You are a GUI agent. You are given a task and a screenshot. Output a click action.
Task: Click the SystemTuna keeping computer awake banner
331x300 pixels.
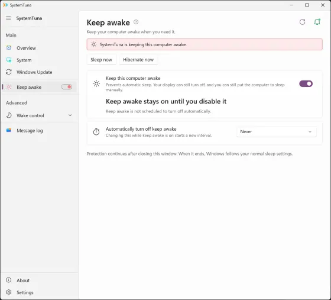[205, 44]
